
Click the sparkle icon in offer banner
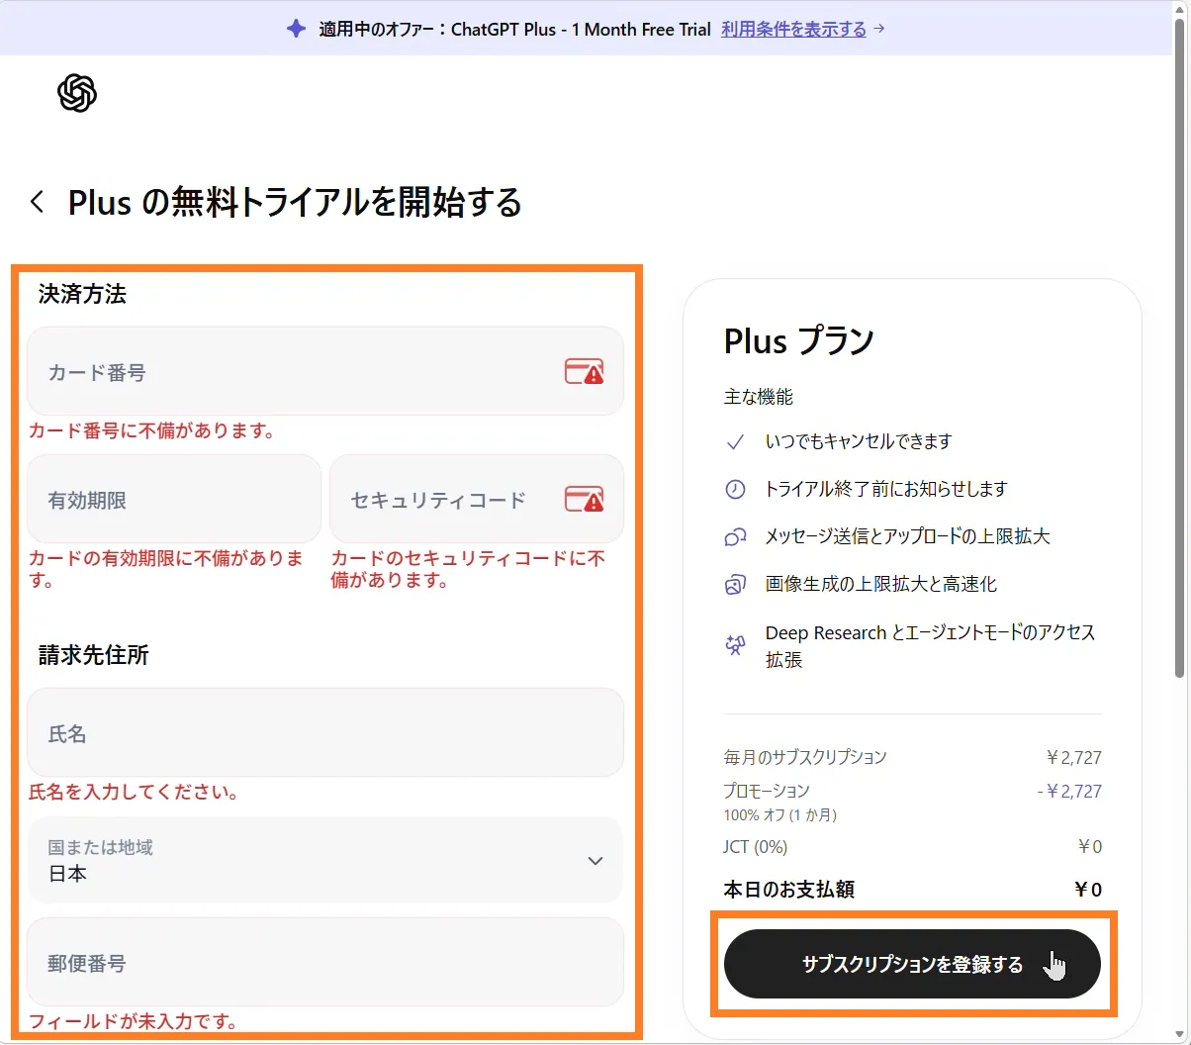[x=296, y=29]
